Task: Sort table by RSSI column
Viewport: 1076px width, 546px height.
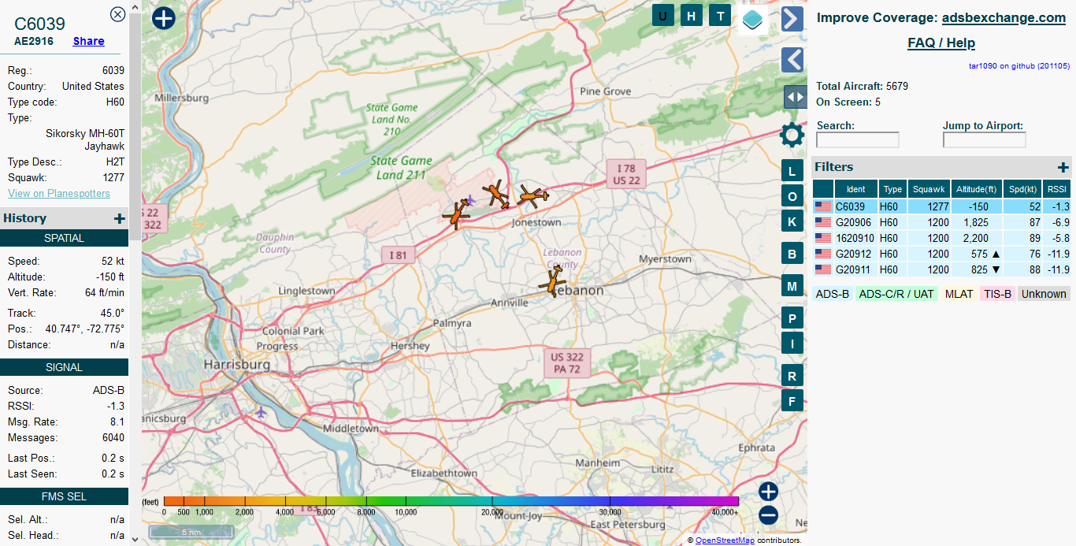Action: (x=1057, y=189)
